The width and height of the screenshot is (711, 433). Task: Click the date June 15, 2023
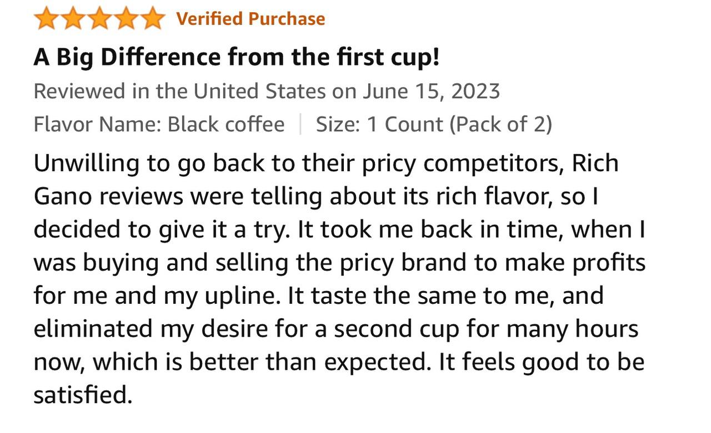coord(432,91)
